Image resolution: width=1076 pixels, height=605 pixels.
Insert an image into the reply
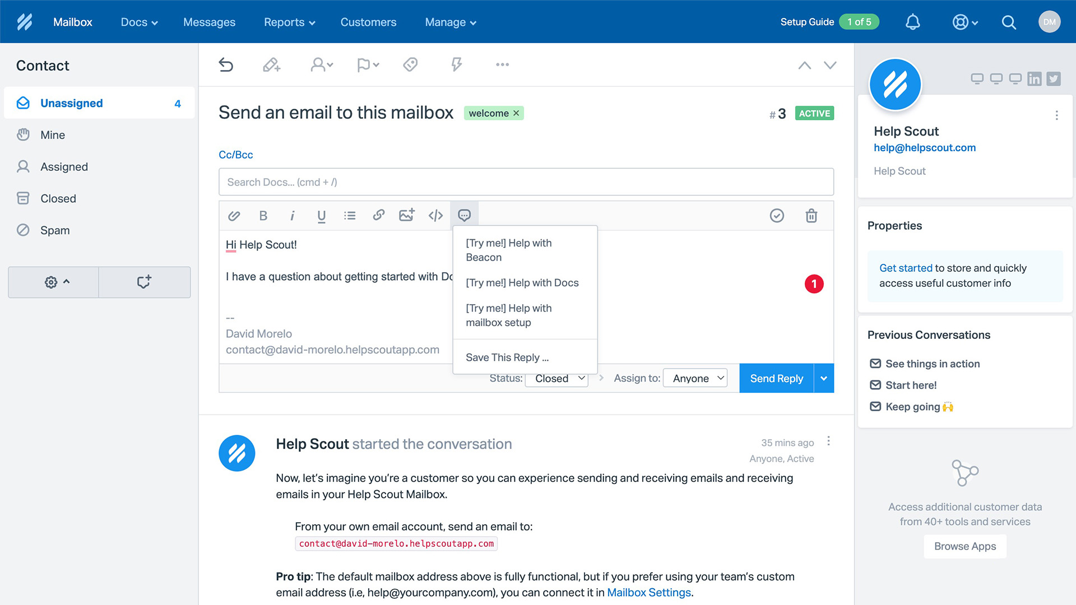click(x=407, y=215)
